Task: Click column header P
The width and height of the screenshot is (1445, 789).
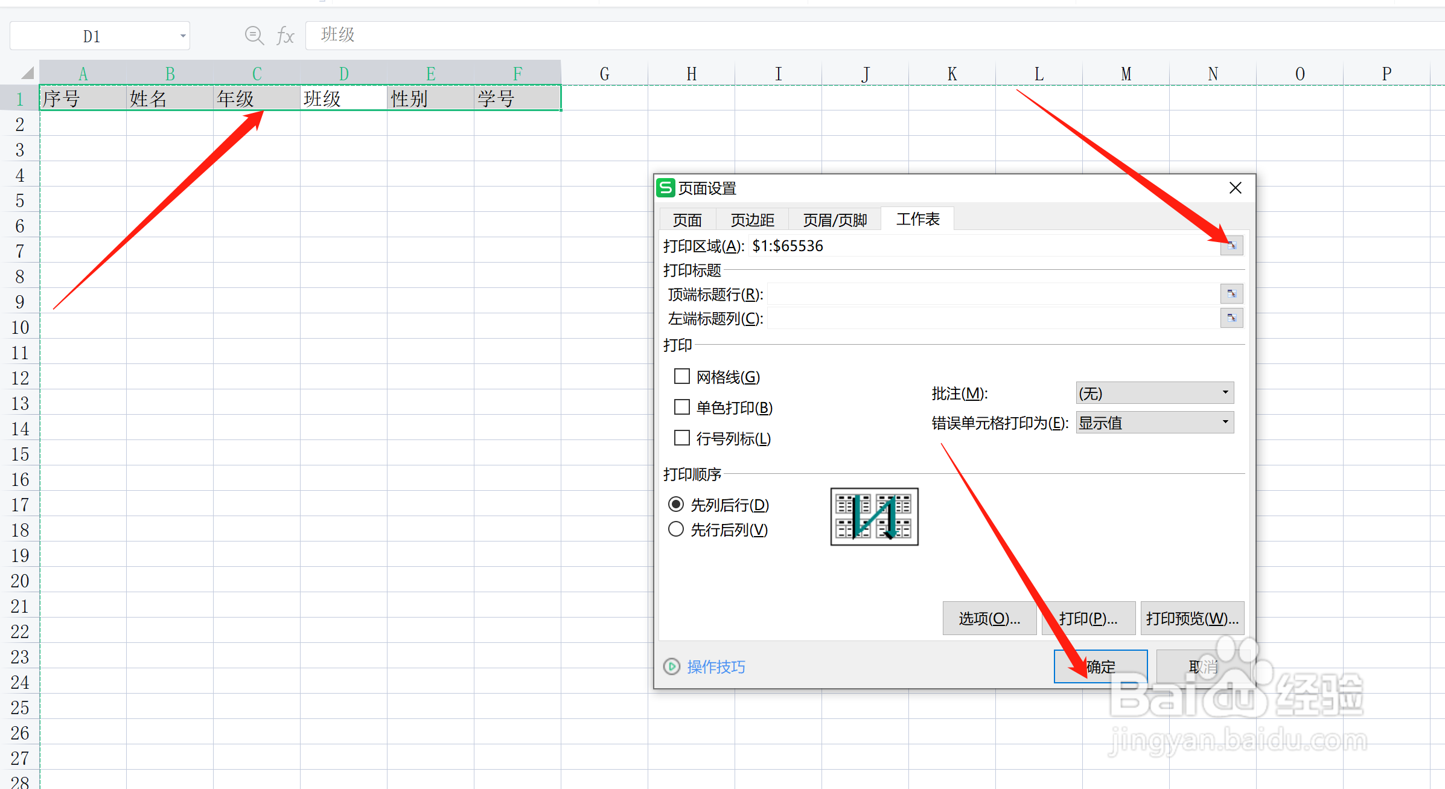Action: click(x=1387, y=74)
